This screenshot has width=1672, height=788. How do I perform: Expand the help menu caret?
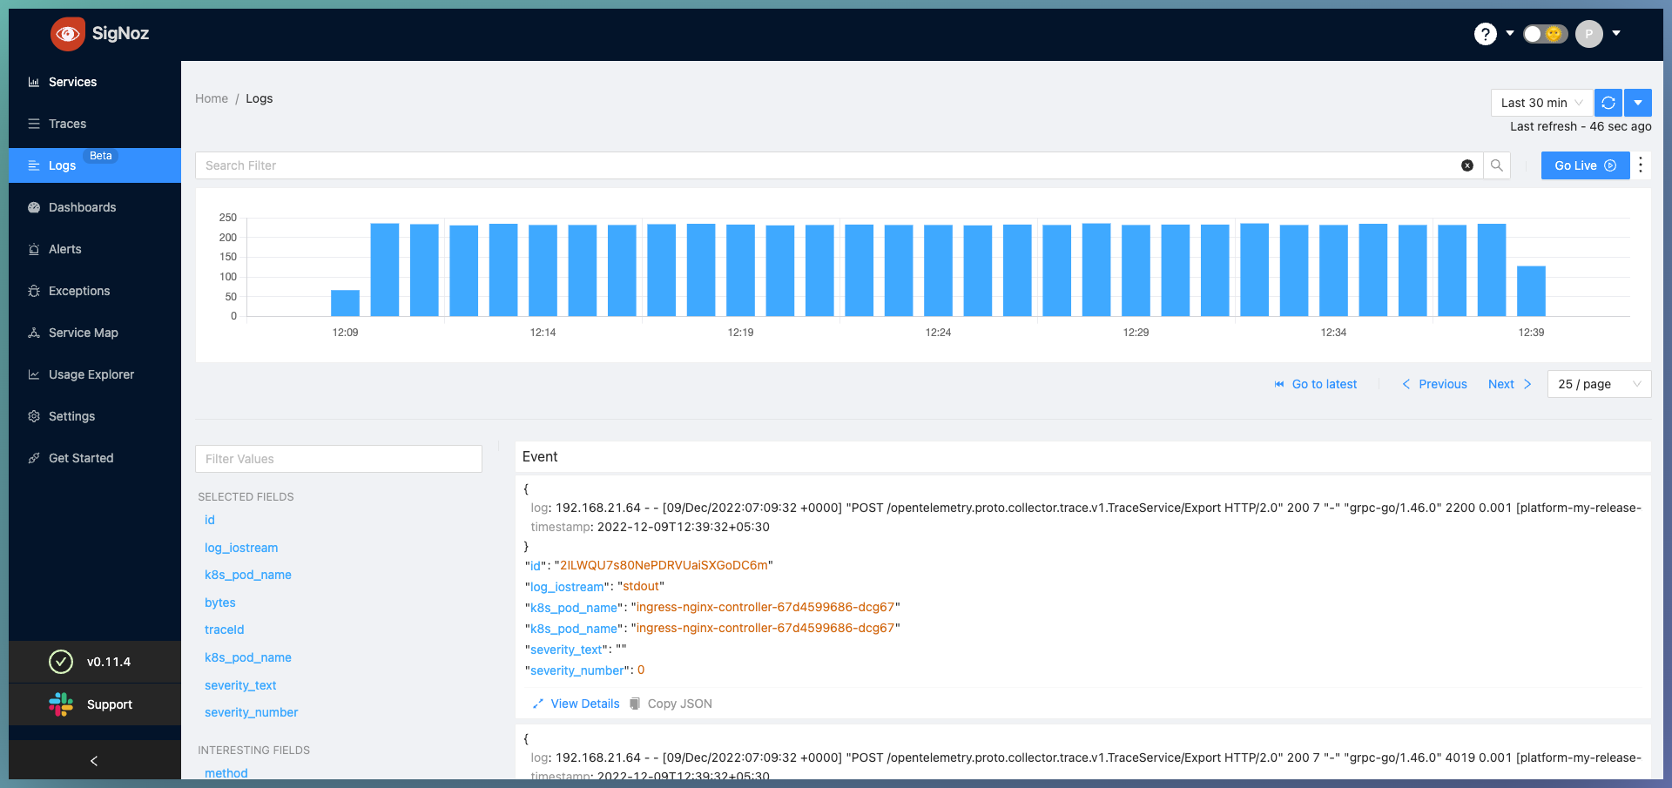click(1510, 33)
